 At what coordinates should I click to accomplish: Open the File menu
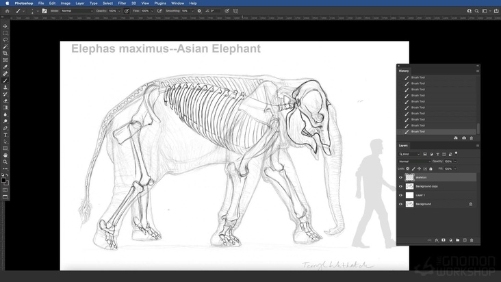coord(41,3)
